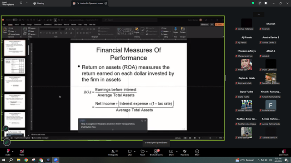The height and width of the screenshot is (163, 291).
Task: Open the Meeting tab in Zoom
Action: (x=39, y=3)
